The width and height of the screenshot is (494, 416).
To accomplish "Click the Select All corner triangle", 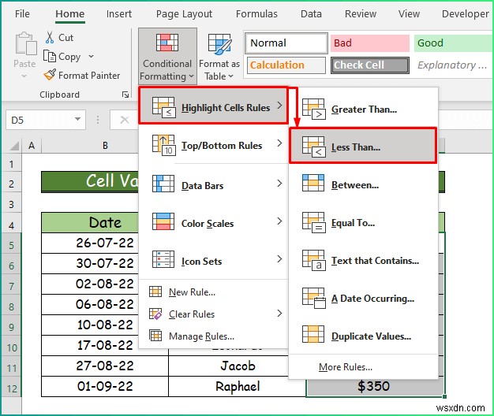I will click(x=14, y=146).
